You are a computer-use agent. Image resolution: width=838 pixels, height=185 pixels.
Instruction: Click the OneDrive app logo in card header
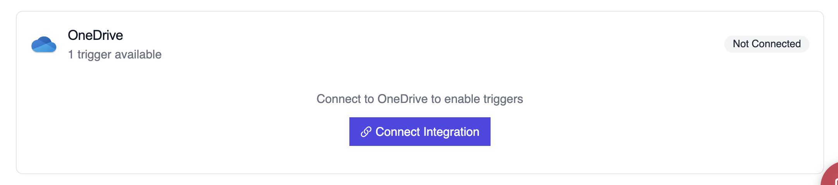[44, 45]
